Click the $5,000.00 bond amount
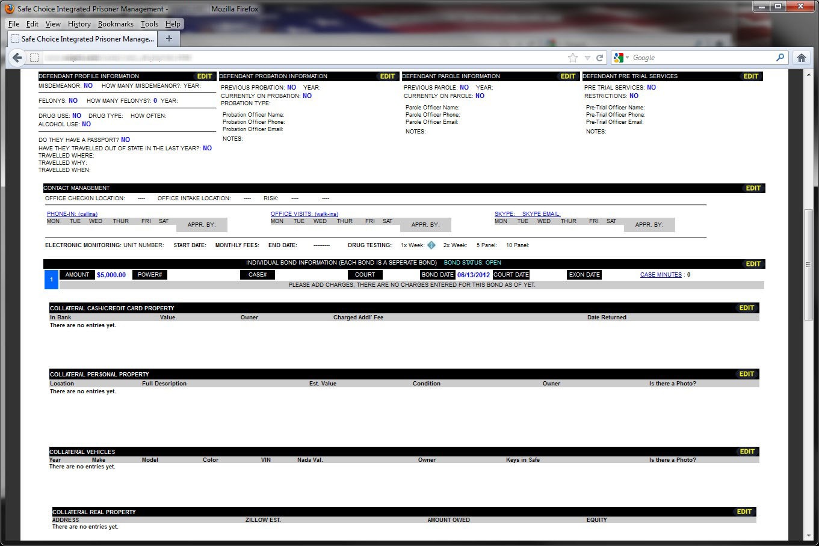The height and width of the screenshot is (546, 819). [x=111, y=275]
